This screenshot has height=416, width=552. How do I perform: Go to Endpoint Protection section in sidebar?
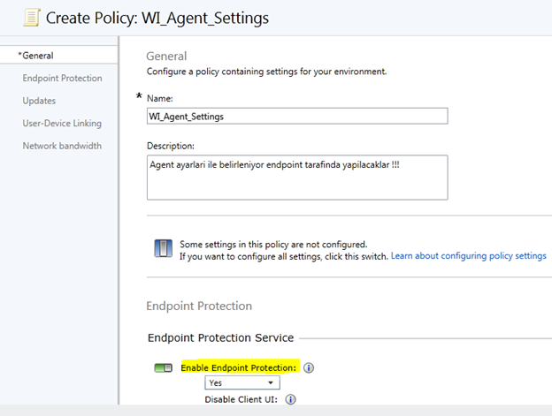[x=62, y=78]
